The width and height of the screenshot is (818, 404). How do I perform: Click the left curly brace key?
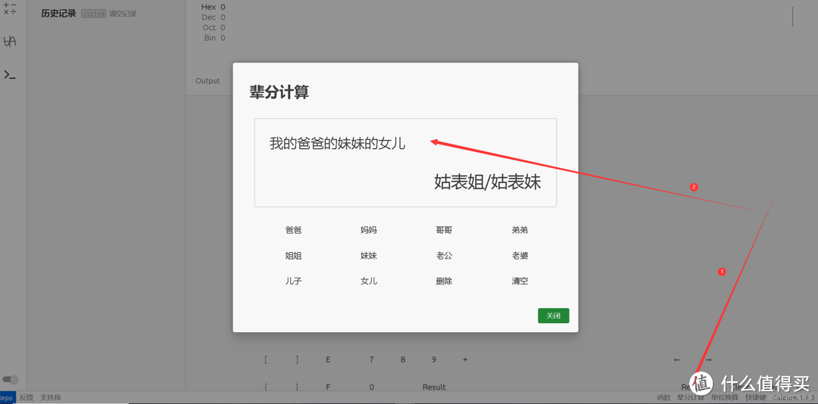click(x=266, y=387)
